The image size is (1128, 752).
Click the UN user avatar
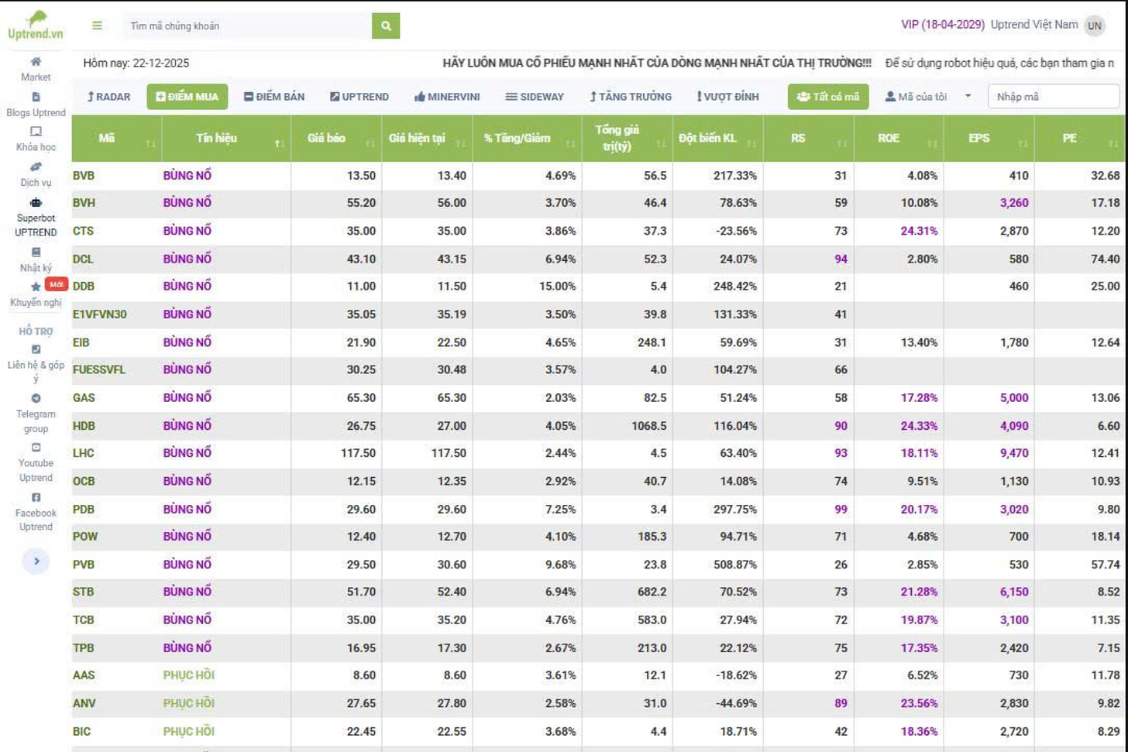click(1094, 26)
